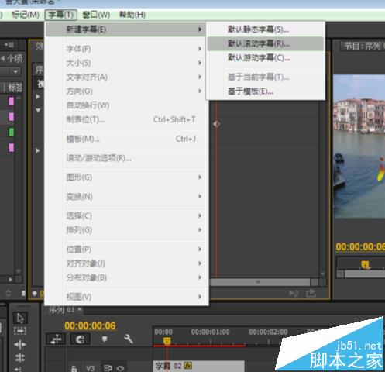Click the timeline wrench settings icon

[129, 339]
